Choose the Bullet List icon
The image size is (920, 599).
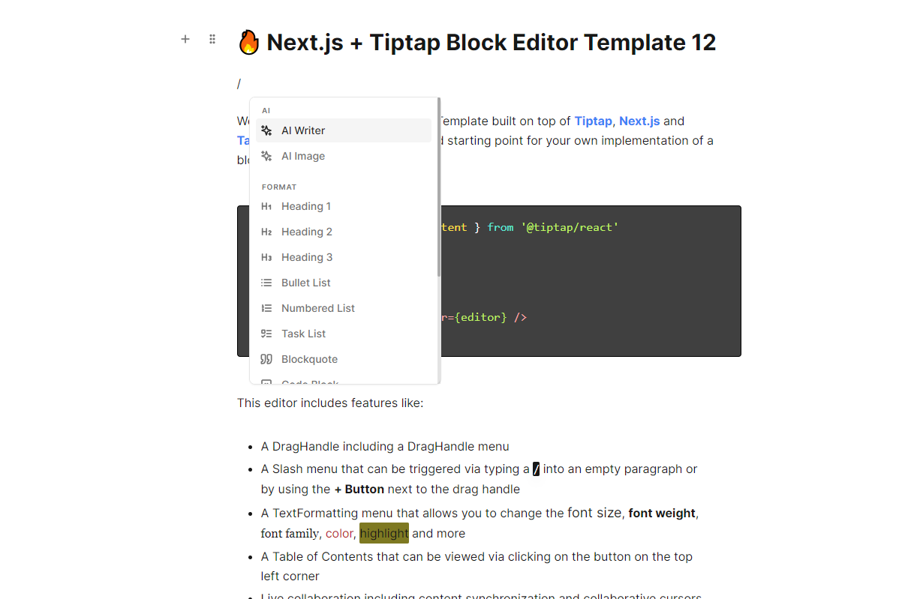click(x=266, y=283)
